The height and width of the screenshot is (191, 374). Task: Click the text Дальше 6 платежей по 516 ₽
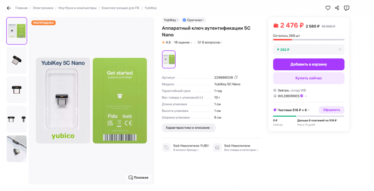317,121
